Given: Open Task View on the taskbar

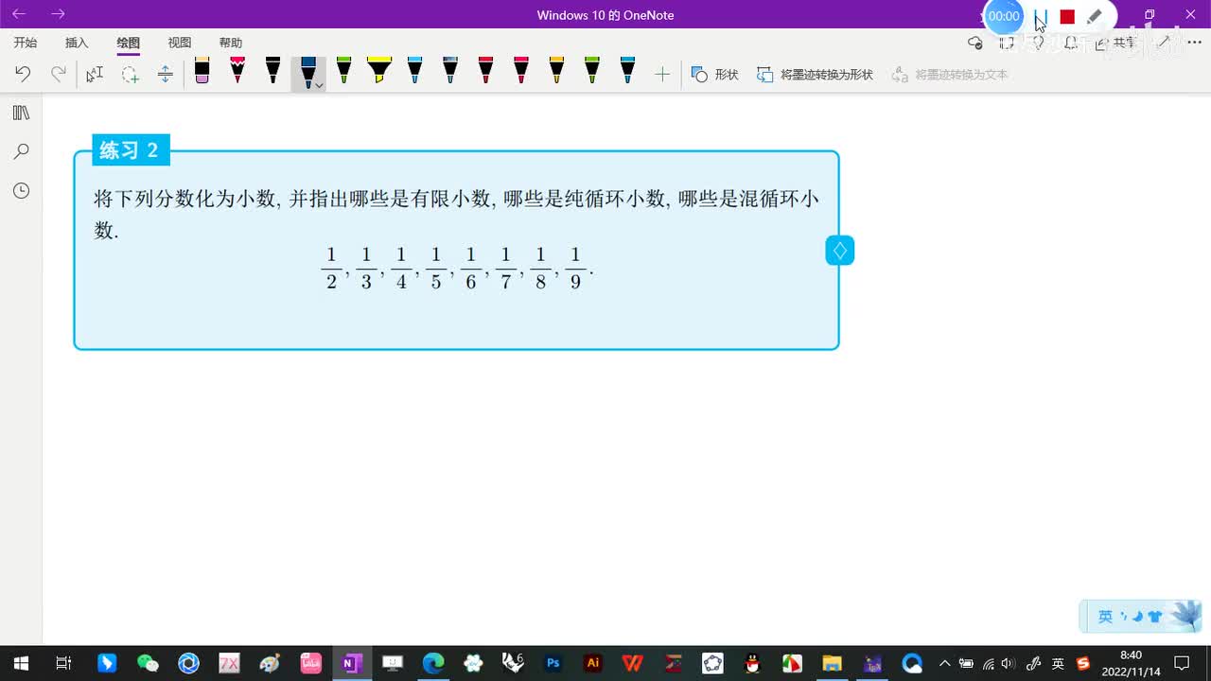Looking at the screenshot, I should tap(63, 663).
